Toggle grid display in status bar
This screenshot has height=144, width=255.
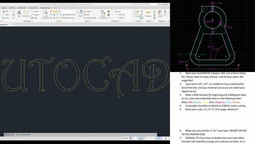tap(130, 138)
